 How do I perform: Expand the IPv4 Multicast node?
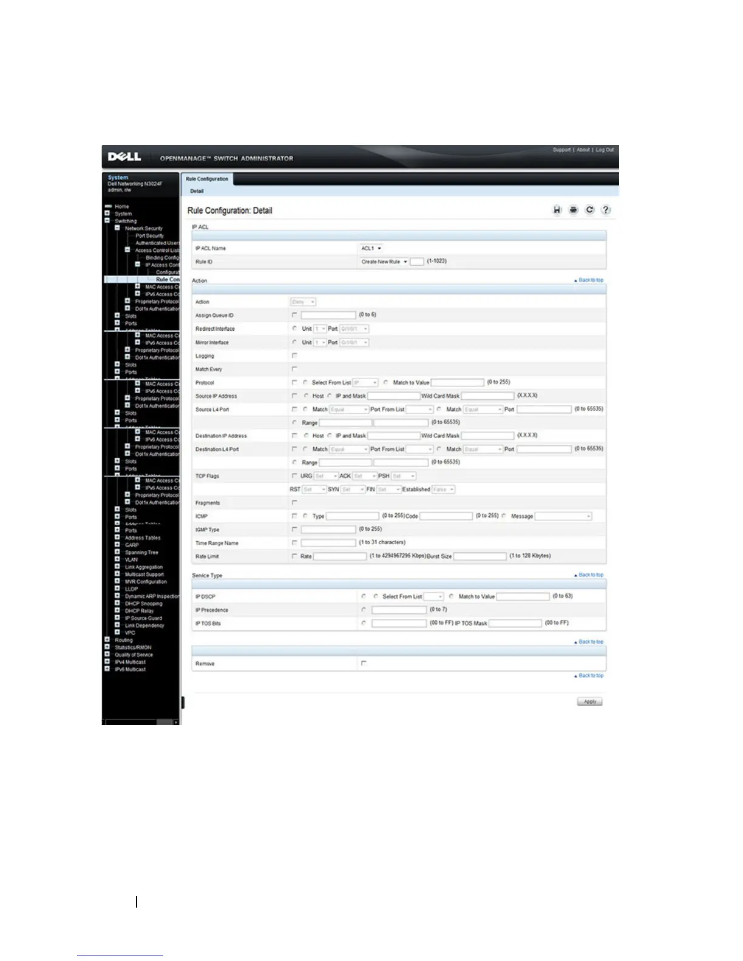107,661
